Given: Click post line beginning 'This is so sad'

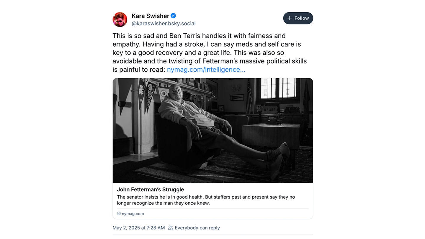Looking at the screenshot, I should click(199, 36).
